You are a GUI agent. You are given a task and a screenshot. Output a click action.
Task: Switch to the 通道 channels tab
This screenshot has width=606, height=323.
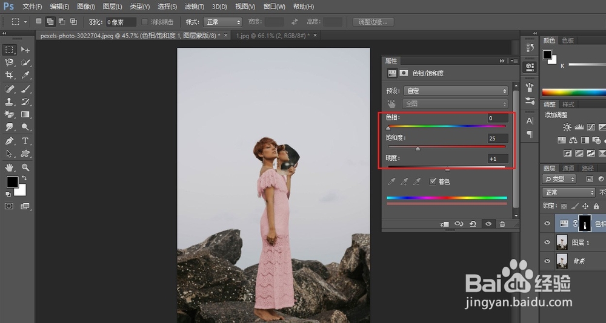pyautogui.click(x=568, y=168)
